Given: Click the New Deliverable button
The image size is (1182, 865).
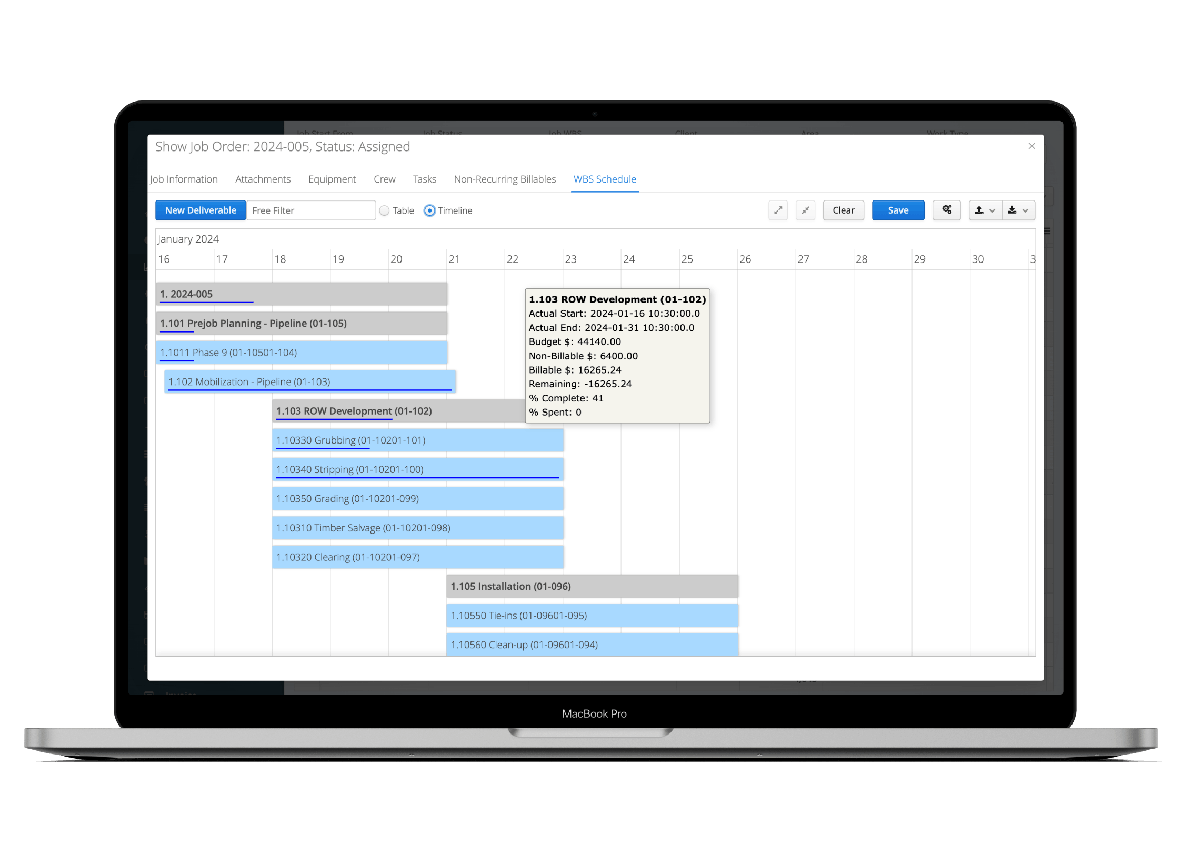Looking at the screenshot, I should [x=201, y=210].
